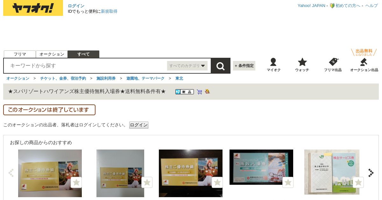Viewport: 382px width, 200px height.
Task: Watch first 株主ご優待券綴 item via star
Action: tap(76, 183)
